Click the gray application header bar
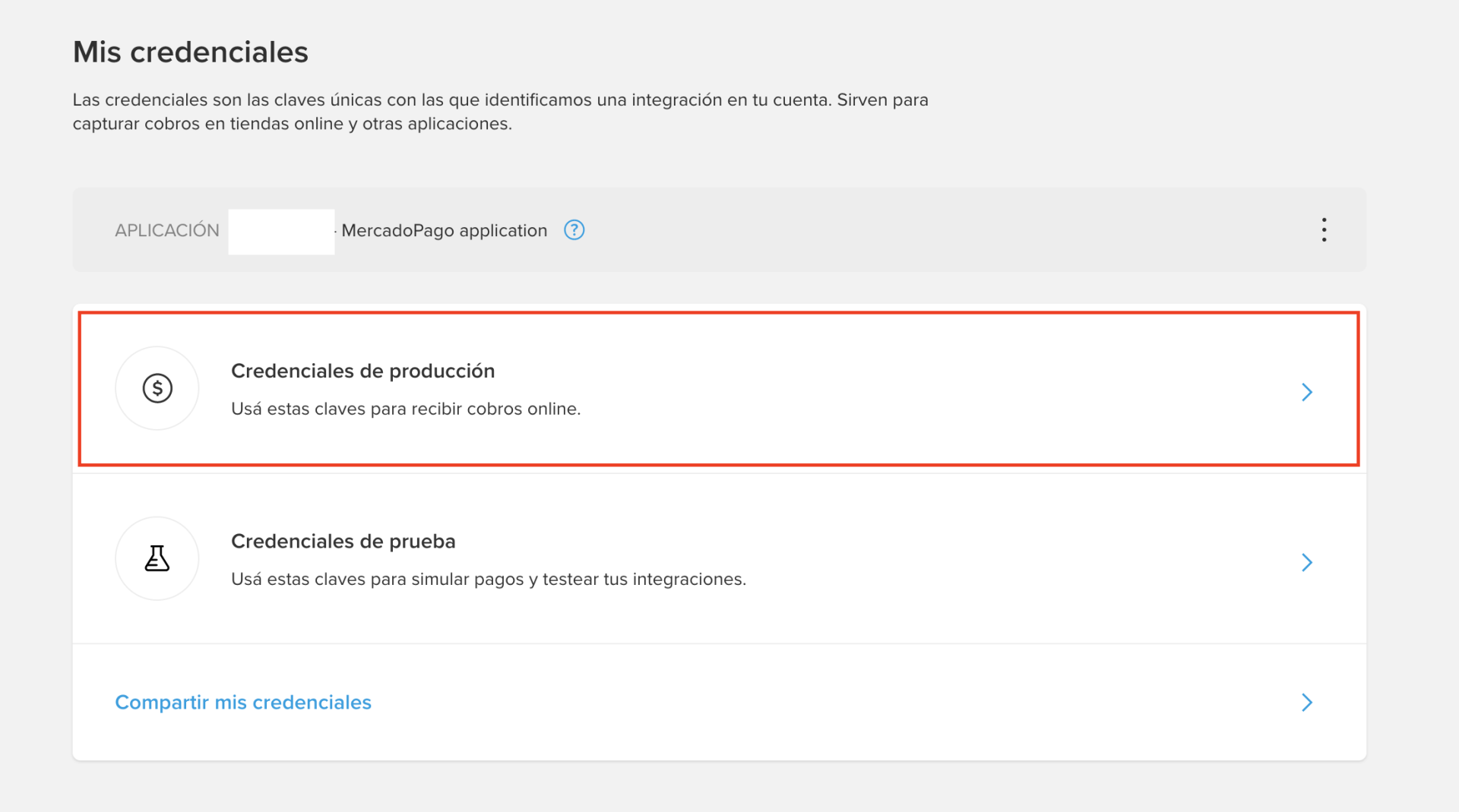Viewport: 1459px width, 812px height. click(x=912, y=230)
